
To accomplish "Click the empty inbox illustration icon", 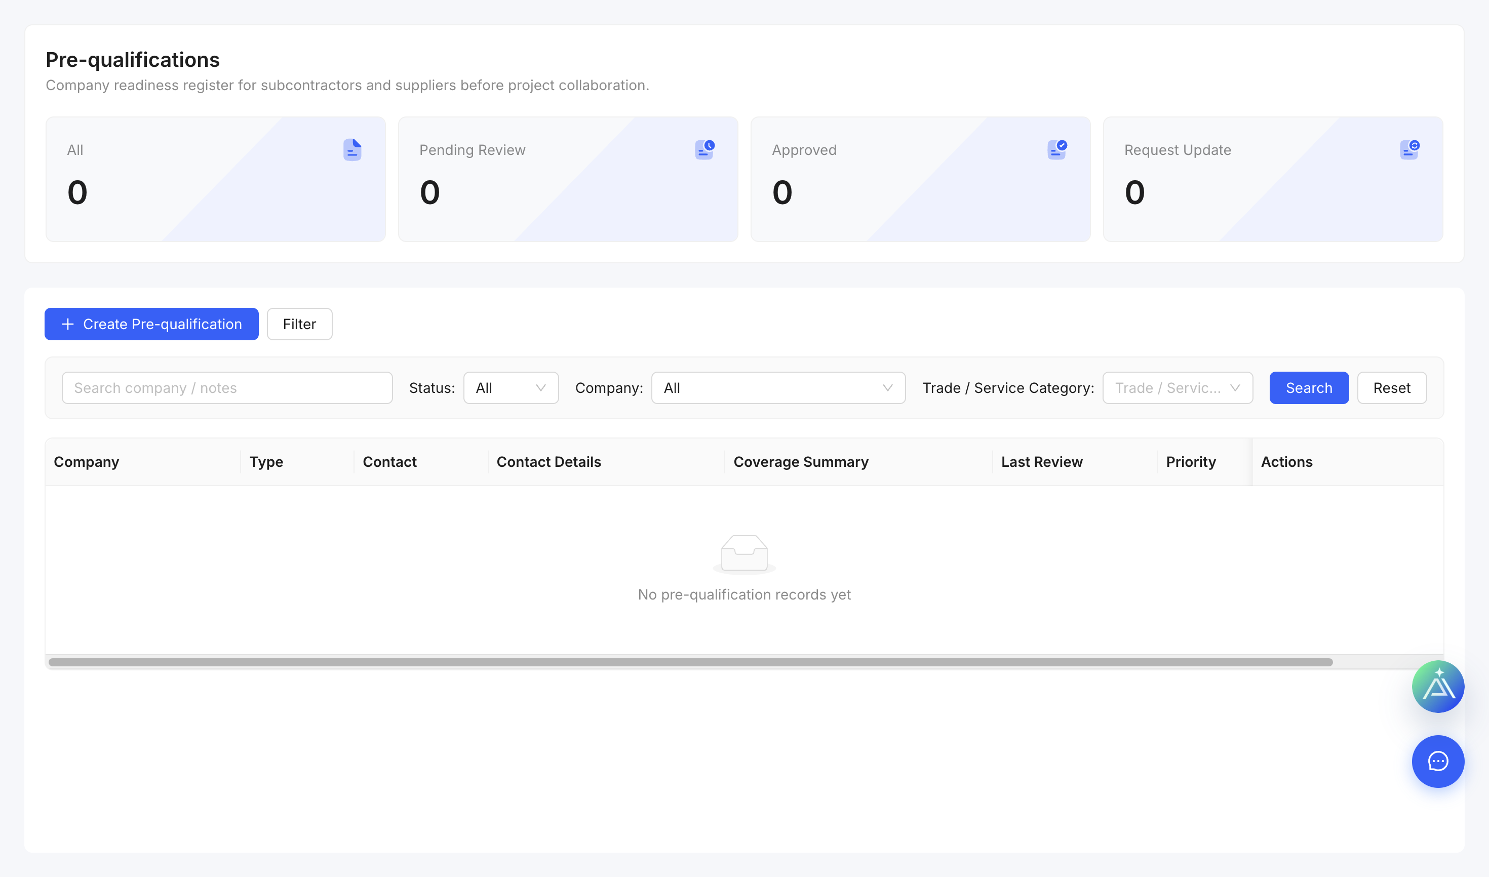I will 744,554.
